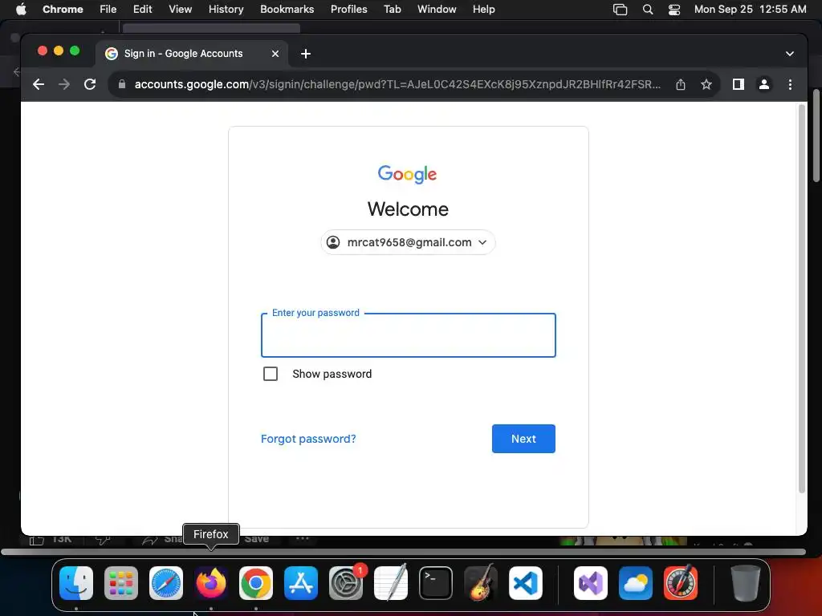Viewport: 822px width, 616px height.
Task: Click the Google logo
Action: [407, 174]
